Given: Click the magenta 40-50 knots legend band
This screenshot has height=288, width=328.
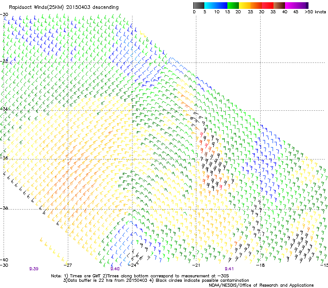Looking at the screenshot, I should (x=297, y=5).
